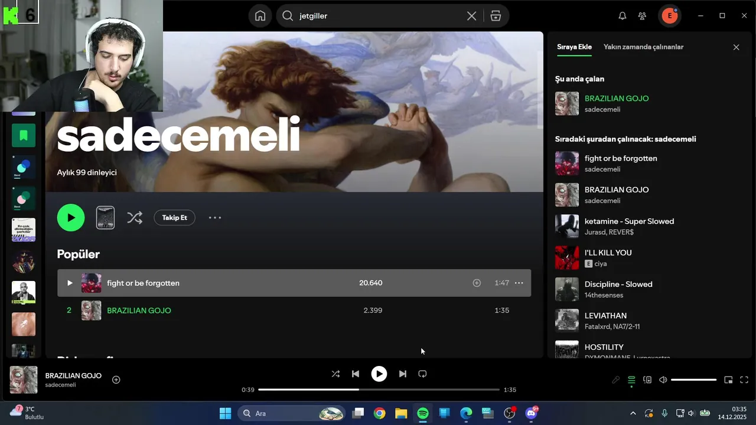
Task: Open ciya artist link in queue
Action: tap(601, 264)
